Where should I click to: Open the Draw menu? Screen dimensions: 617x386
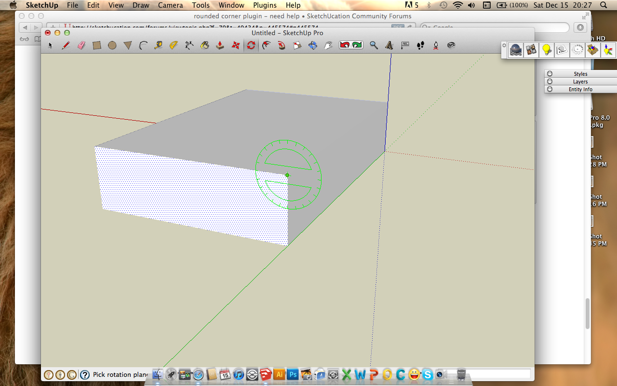point(141,5)
